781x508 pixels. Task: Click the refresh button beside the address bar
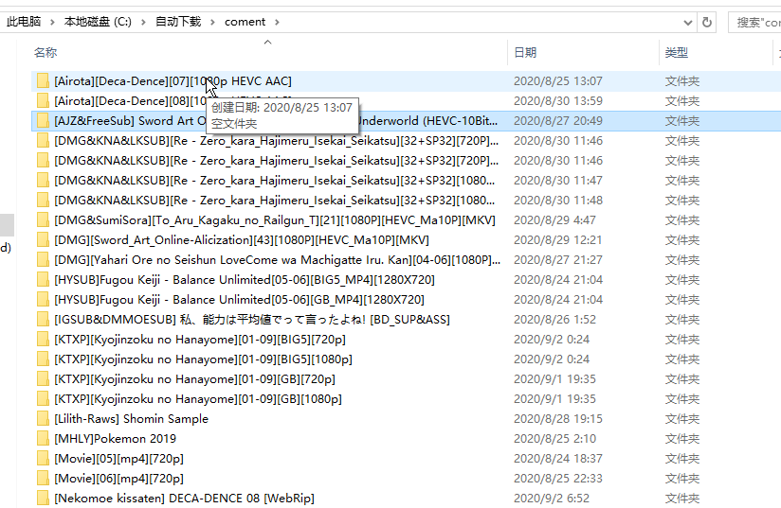(x=707, y=22)
